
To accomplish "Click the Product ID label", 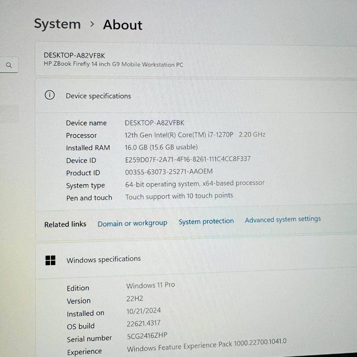I will (x=83, y=173).
